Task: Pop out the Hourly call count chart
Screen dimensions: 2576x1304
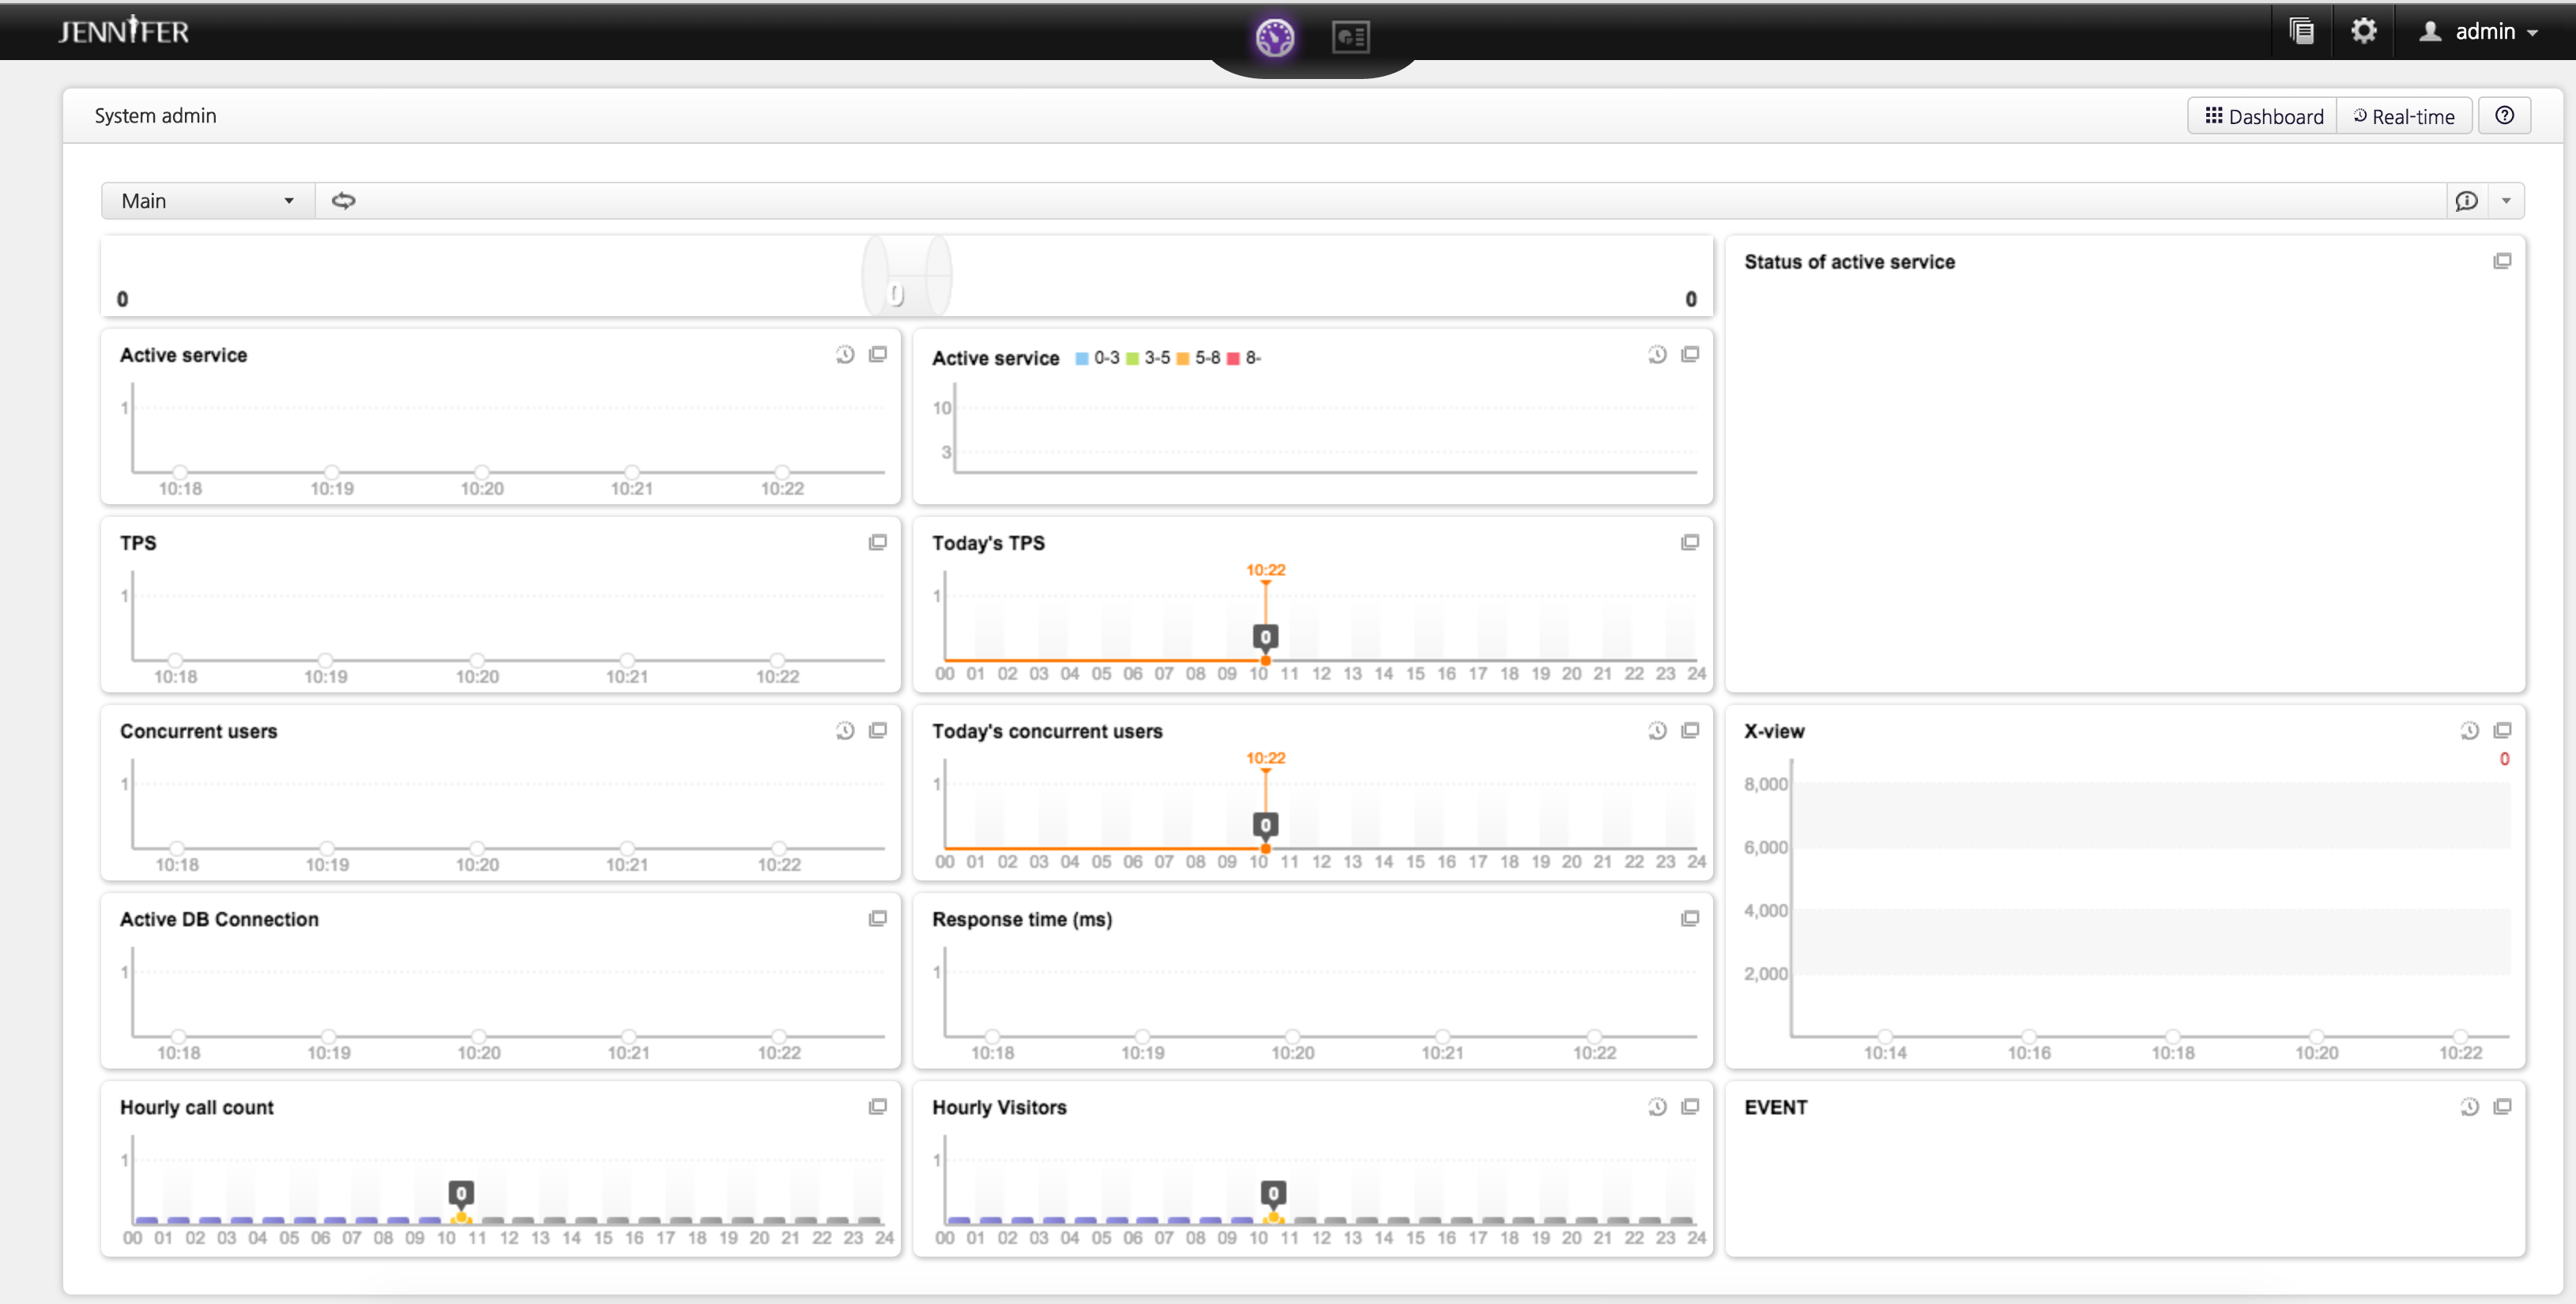Action: (878, 1106)
